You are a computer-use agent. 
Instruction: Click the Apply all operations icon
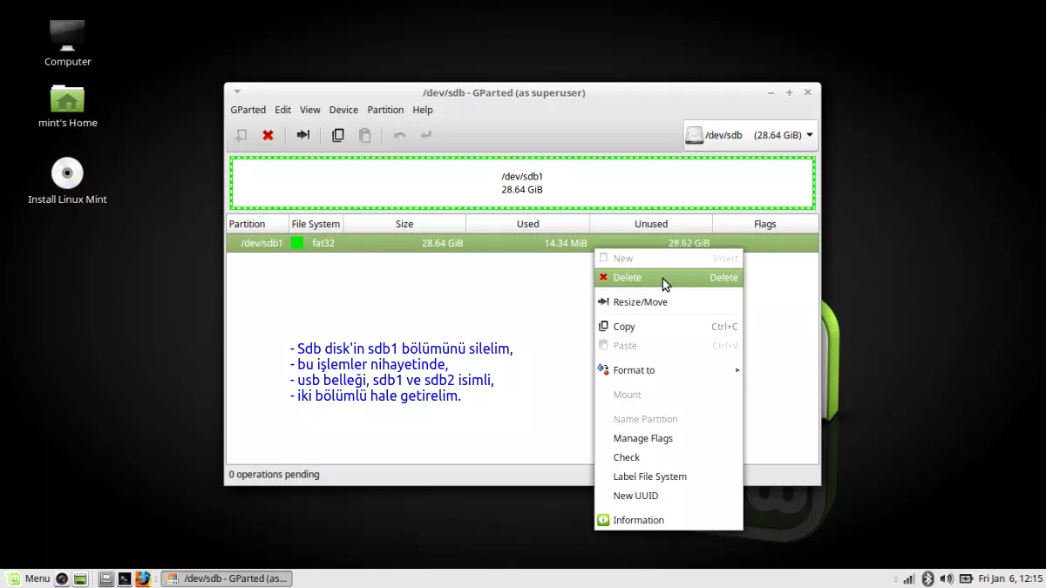426,135
